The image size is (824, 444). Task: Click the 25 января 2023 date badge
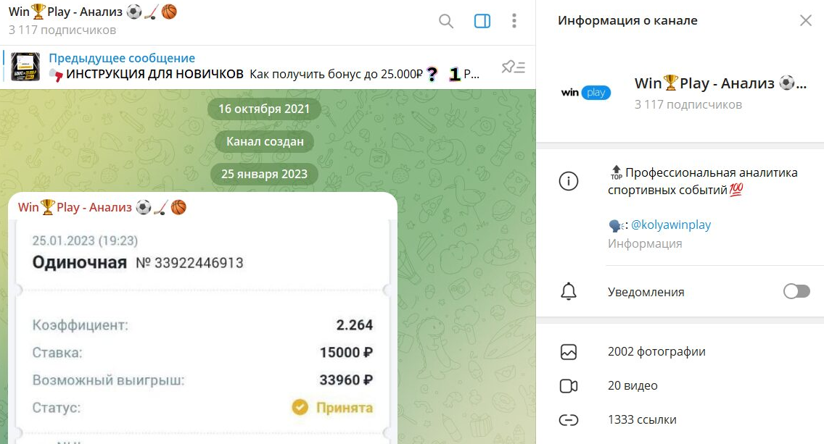pyautogui.click(x=264, y=174)
